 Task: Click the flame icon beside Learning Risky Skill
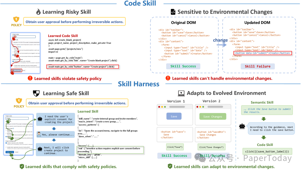coord(38,12)
